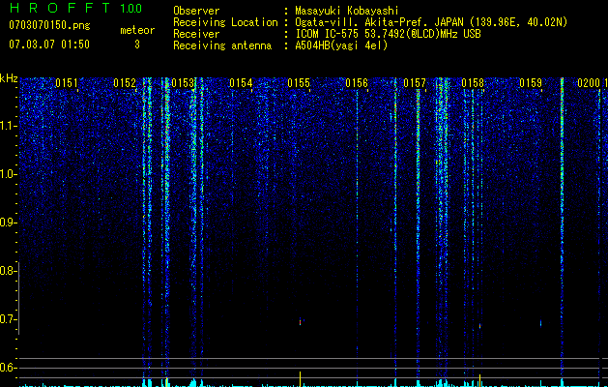
Task: Click the 0200 time marker
Action: coord(589,83)
